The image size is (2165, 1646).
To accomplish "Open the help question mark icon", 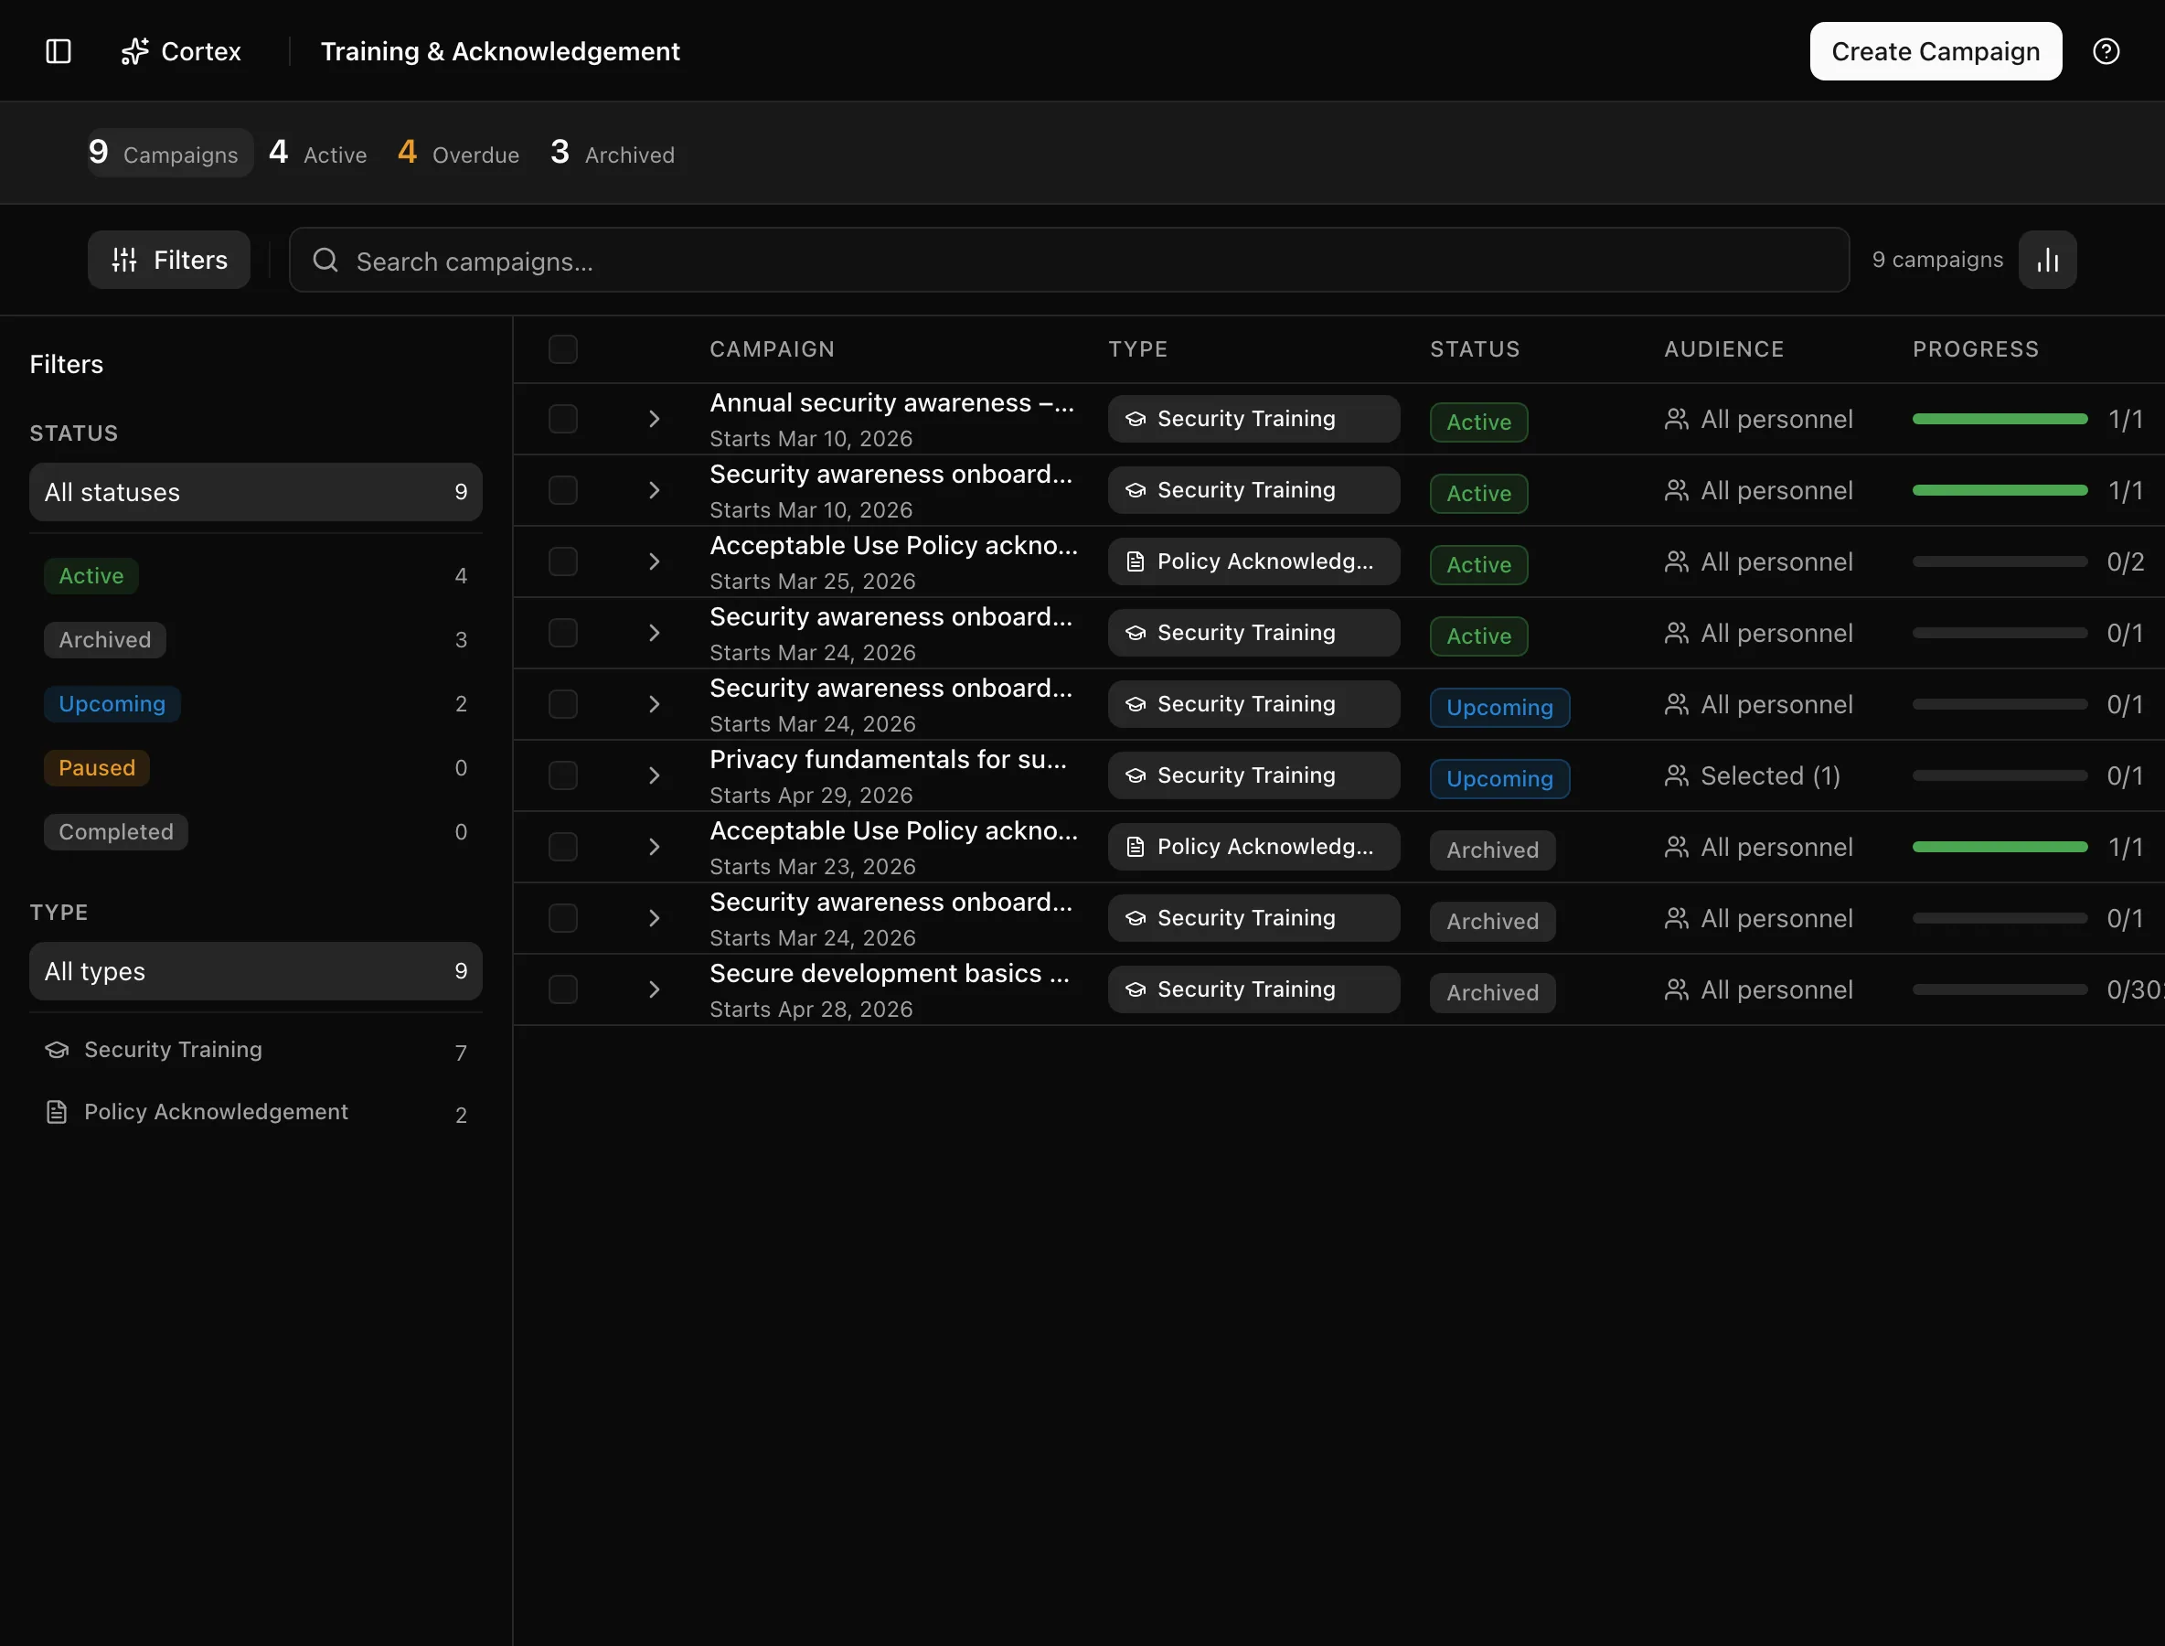I will click(x=2106, y=51).
